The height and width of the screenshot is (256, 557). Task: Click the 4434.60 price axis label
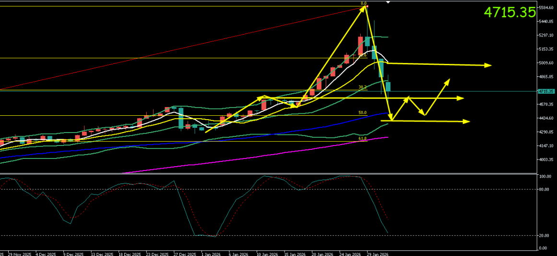(x=546, y=118)
